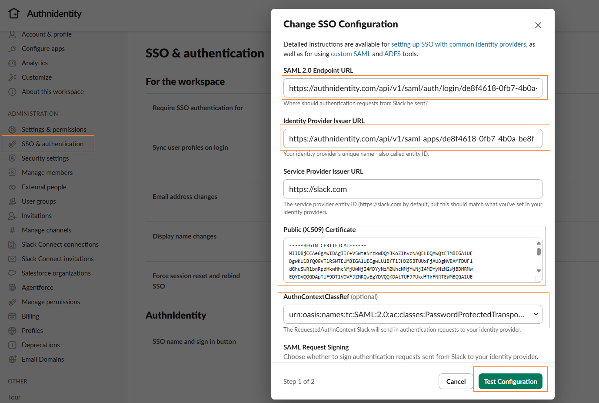The width and height of the screenshot is (599, 403).
Task: Click the Manage channels hash icon
Action: coord(12,230)
